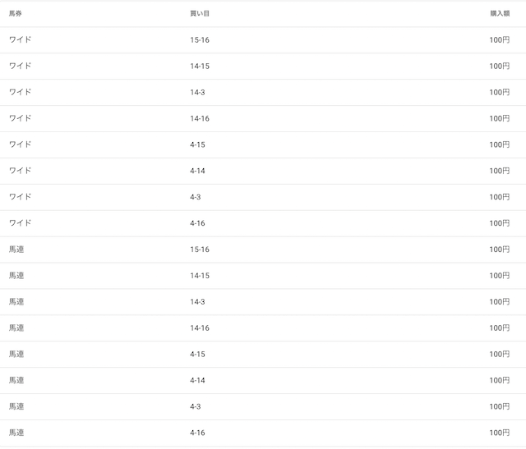The height and width of the screenshot is (449, 526).
Task: Click 100円 amount for ワイド 4-16
Action: (500, 223)
